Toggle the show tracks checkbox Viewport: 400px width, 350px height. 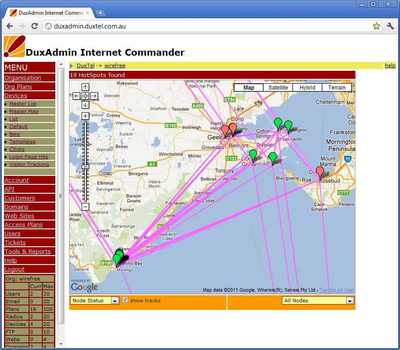[125, 300]
